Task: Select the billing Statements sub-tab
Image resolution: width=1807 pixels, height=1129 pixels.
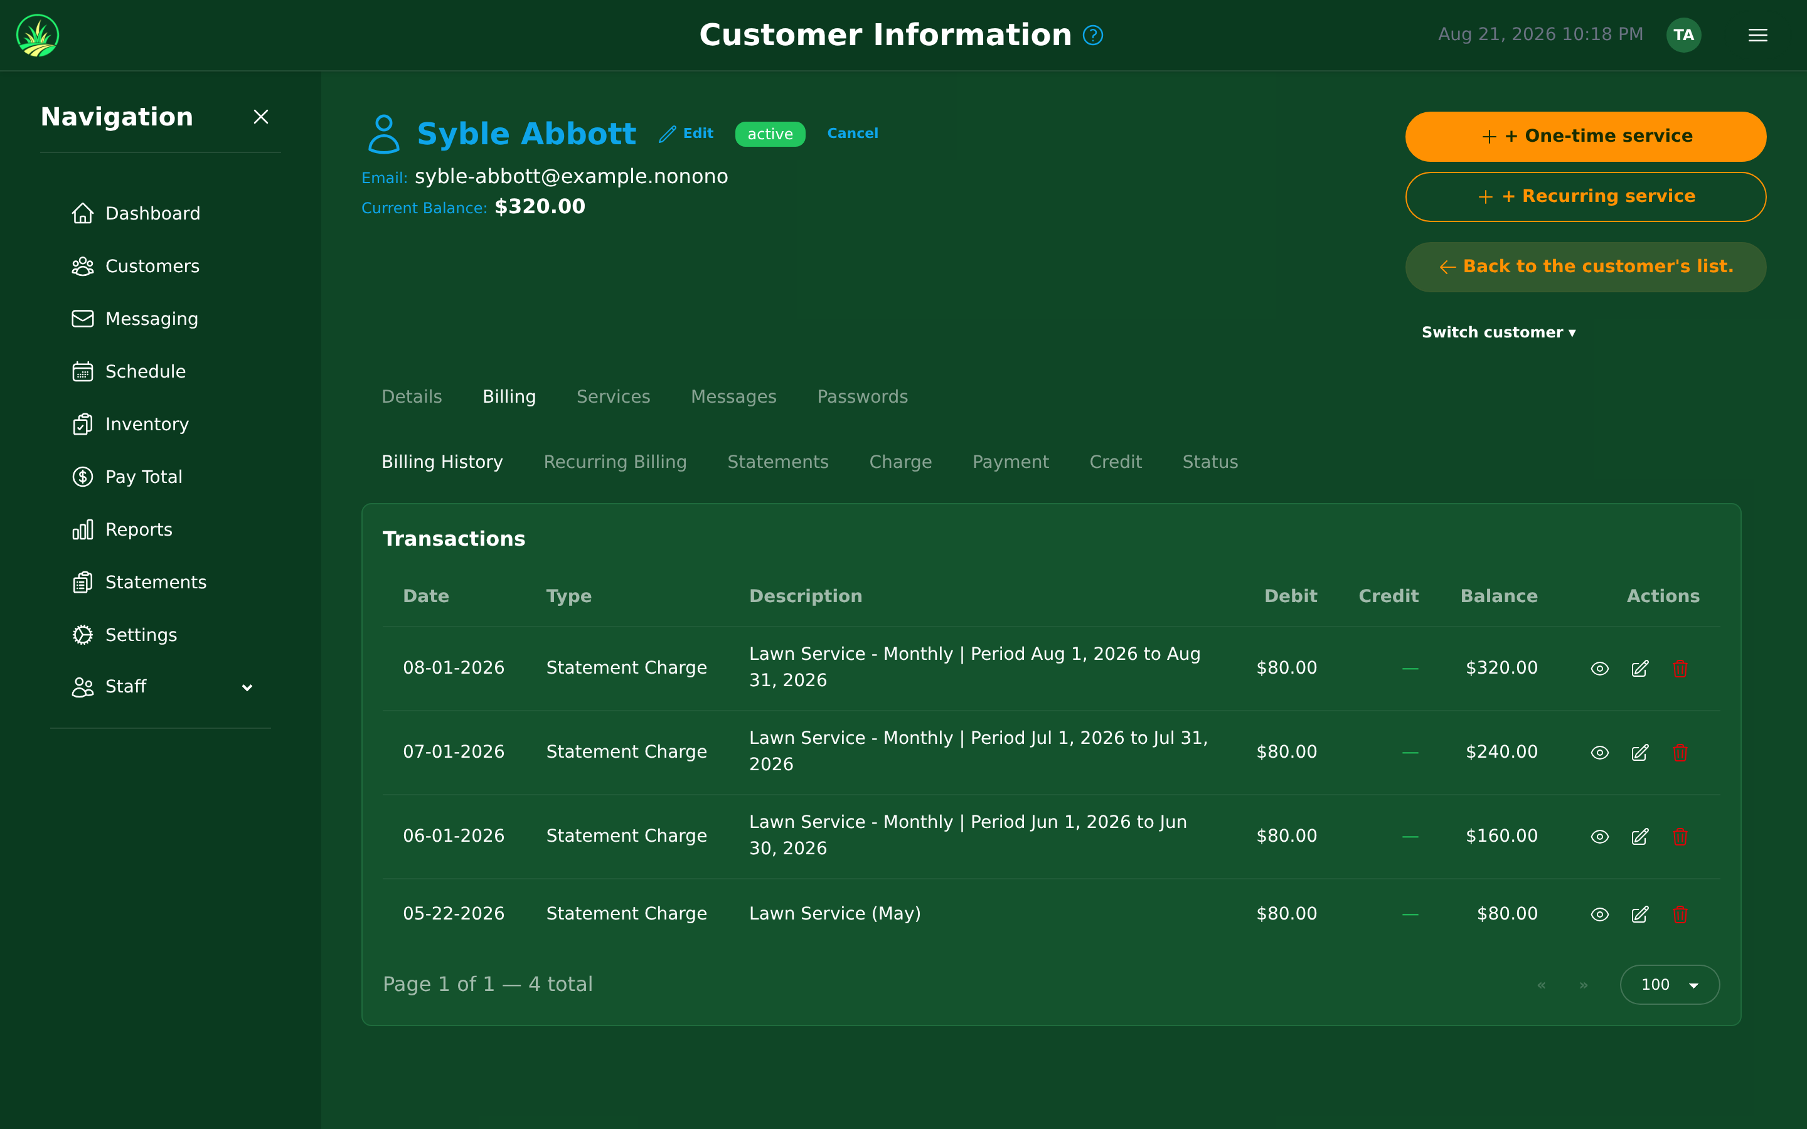Action: (x=777, y=462)
